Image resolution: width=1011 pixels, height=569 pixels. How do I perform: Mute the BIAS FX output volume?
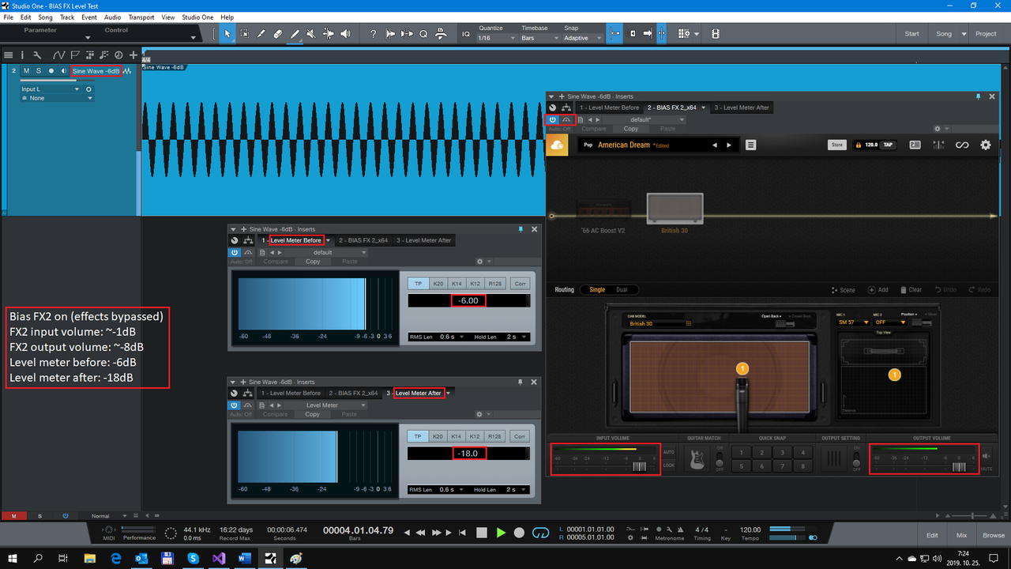(x=986, y=457)
